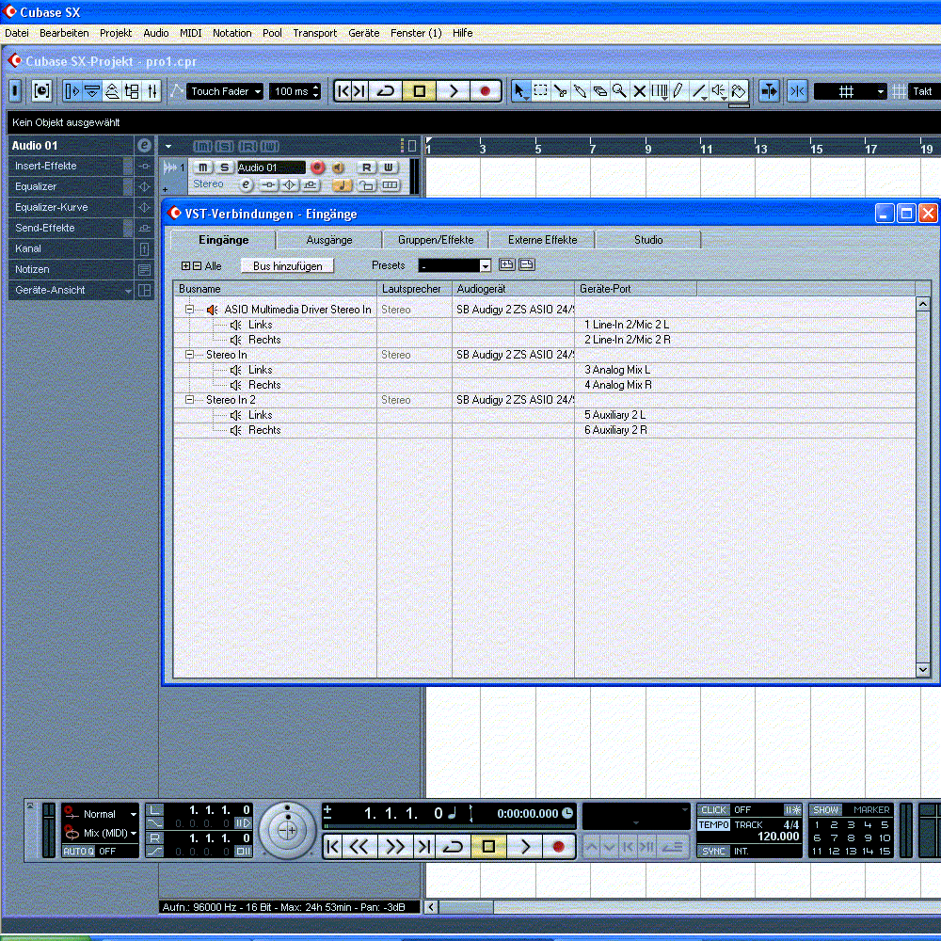Open the Geräte-Ansicht dropdown arrow

pos(128,291)
